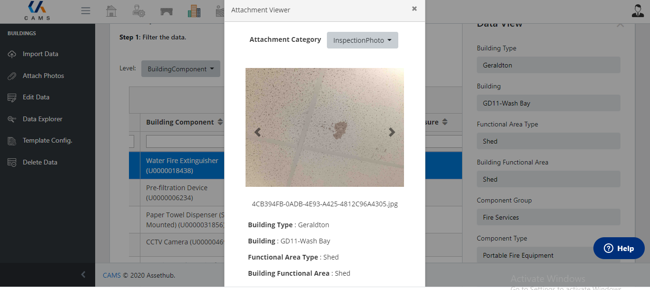
Task: Collapse the sidebar with the chevron
Action: point(83,274)
